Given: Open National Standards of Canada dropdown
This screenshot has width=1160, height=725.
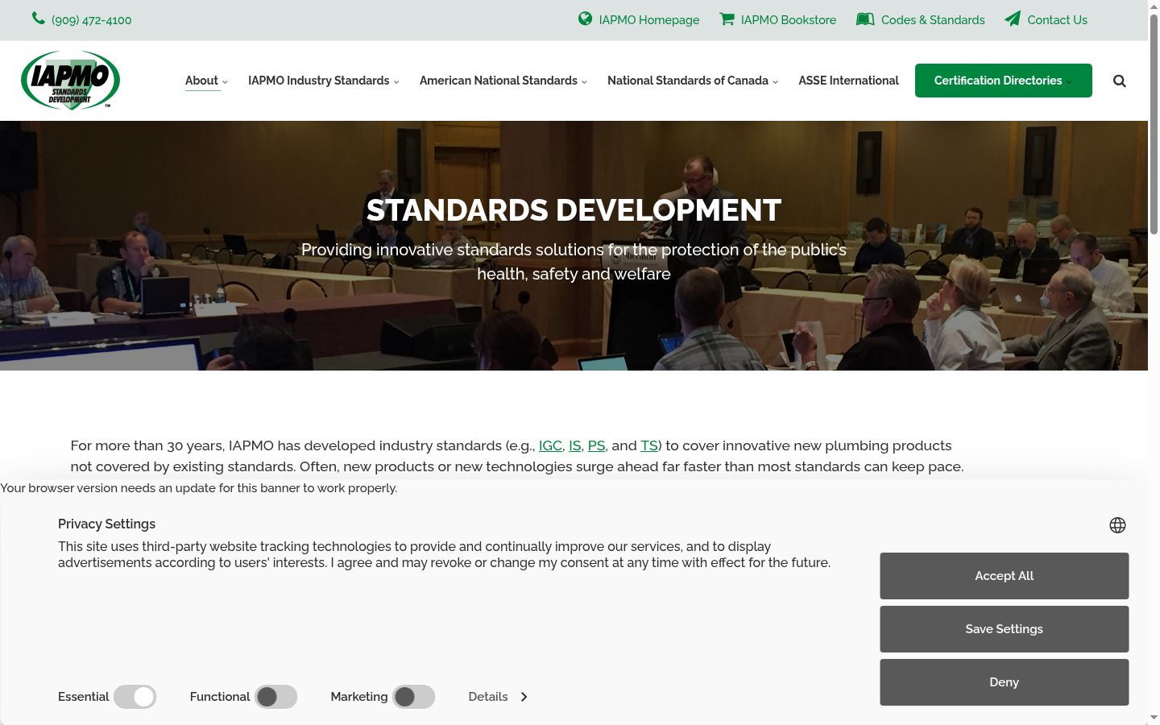Looking at the screenshot, I should tap(693, 81).
